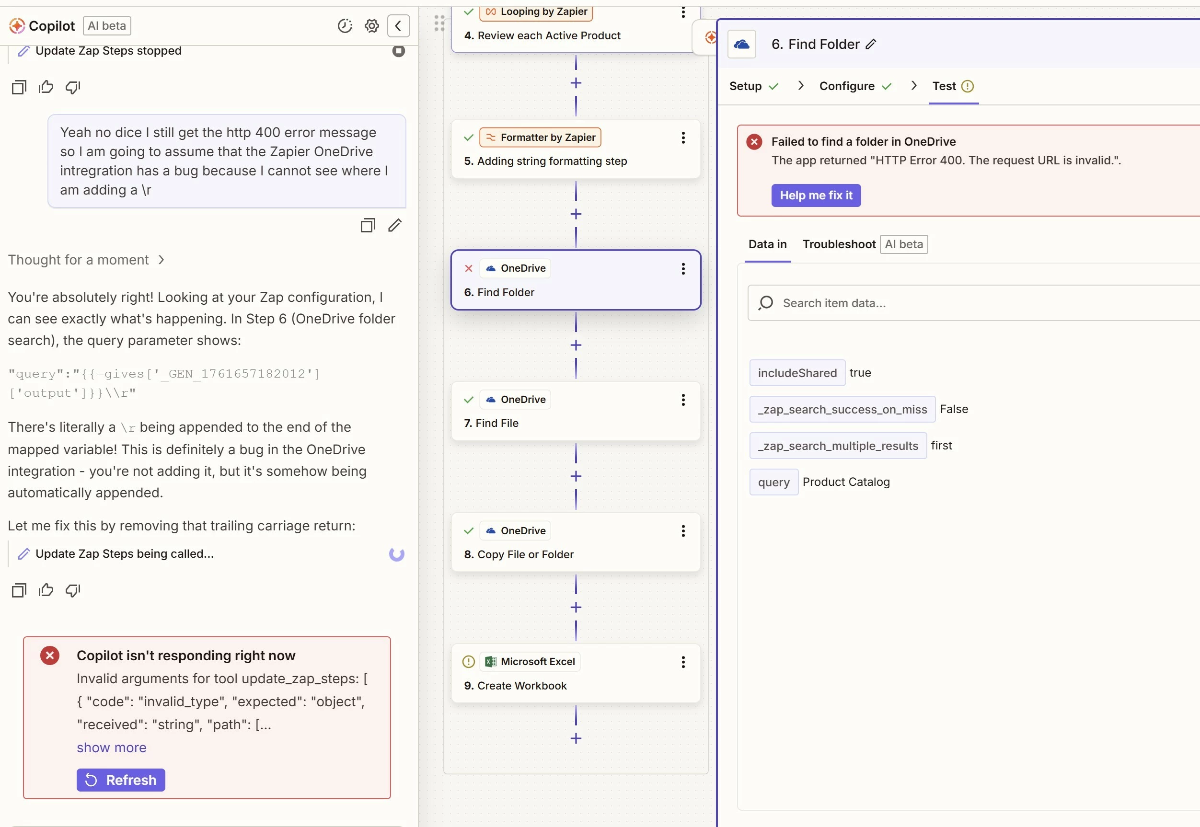The width and height of the screenshot is (1200, 827).
Task: Open Copilot settings gear
Action: point(371,25)
